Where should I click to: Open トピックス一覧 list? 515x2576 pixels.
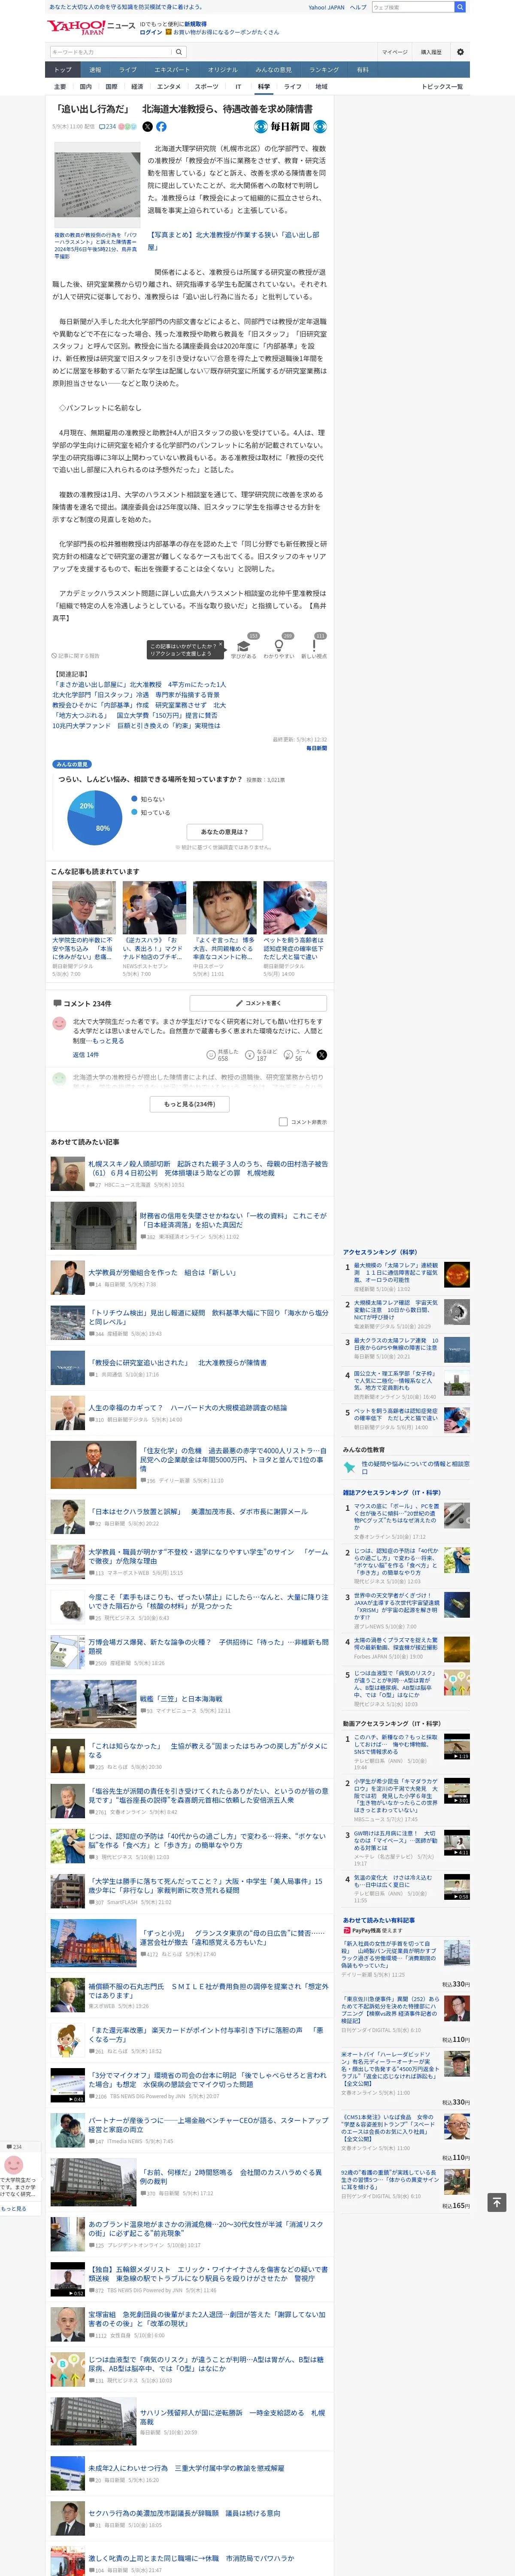coord(442,87)
